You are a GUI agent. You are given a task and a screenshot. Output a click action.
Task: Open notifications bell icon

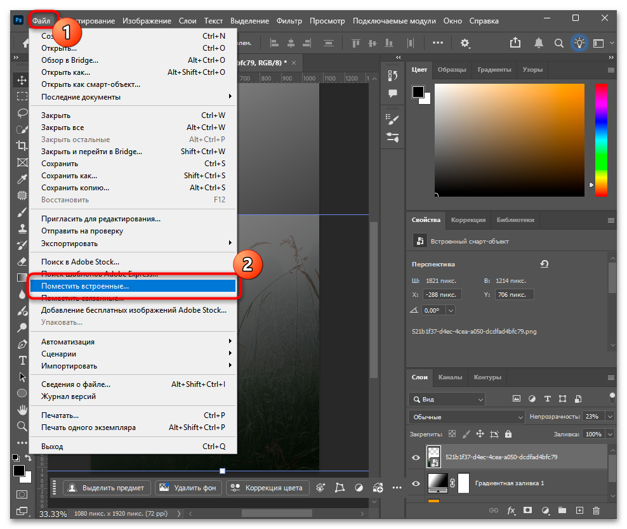[x=539, y=42]
